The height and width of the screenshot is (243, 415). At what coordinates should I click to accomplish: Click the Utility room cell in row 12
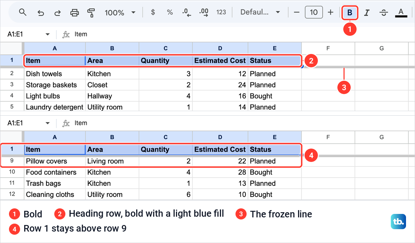coord(112,194)
